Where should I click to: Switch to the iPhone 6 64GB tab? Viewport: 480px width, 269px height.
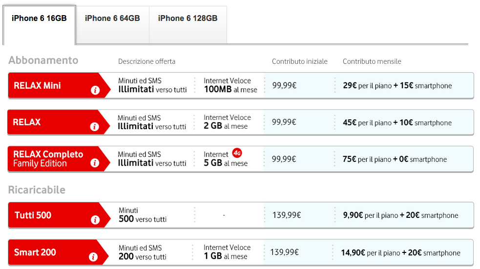click(x=112, y=19)
